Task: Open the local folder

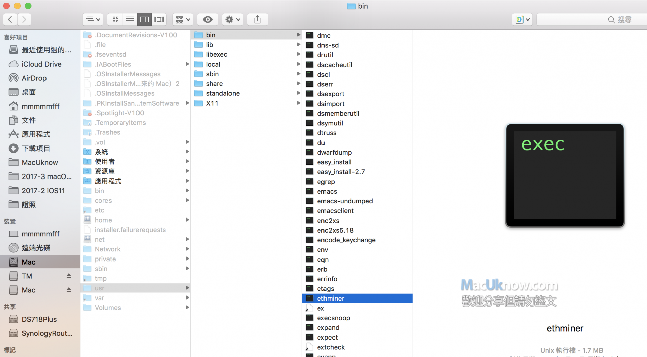Action: click(213, 64)
